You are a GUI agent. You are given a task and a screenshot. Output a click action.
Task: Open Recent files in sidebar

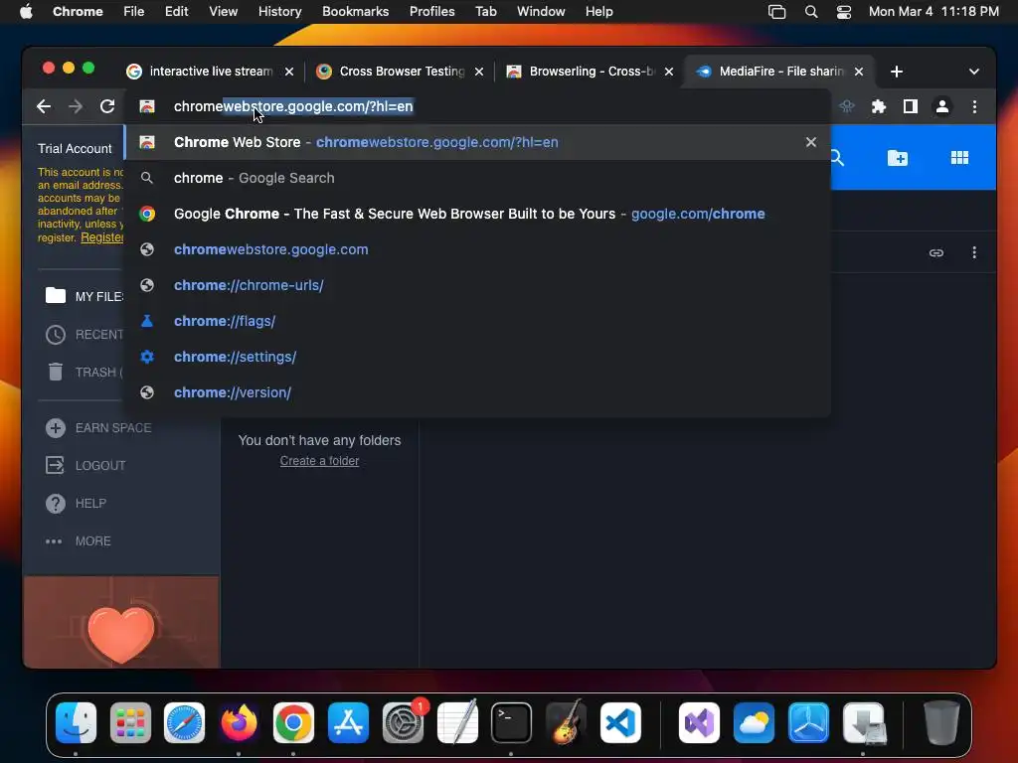(85, 334)
